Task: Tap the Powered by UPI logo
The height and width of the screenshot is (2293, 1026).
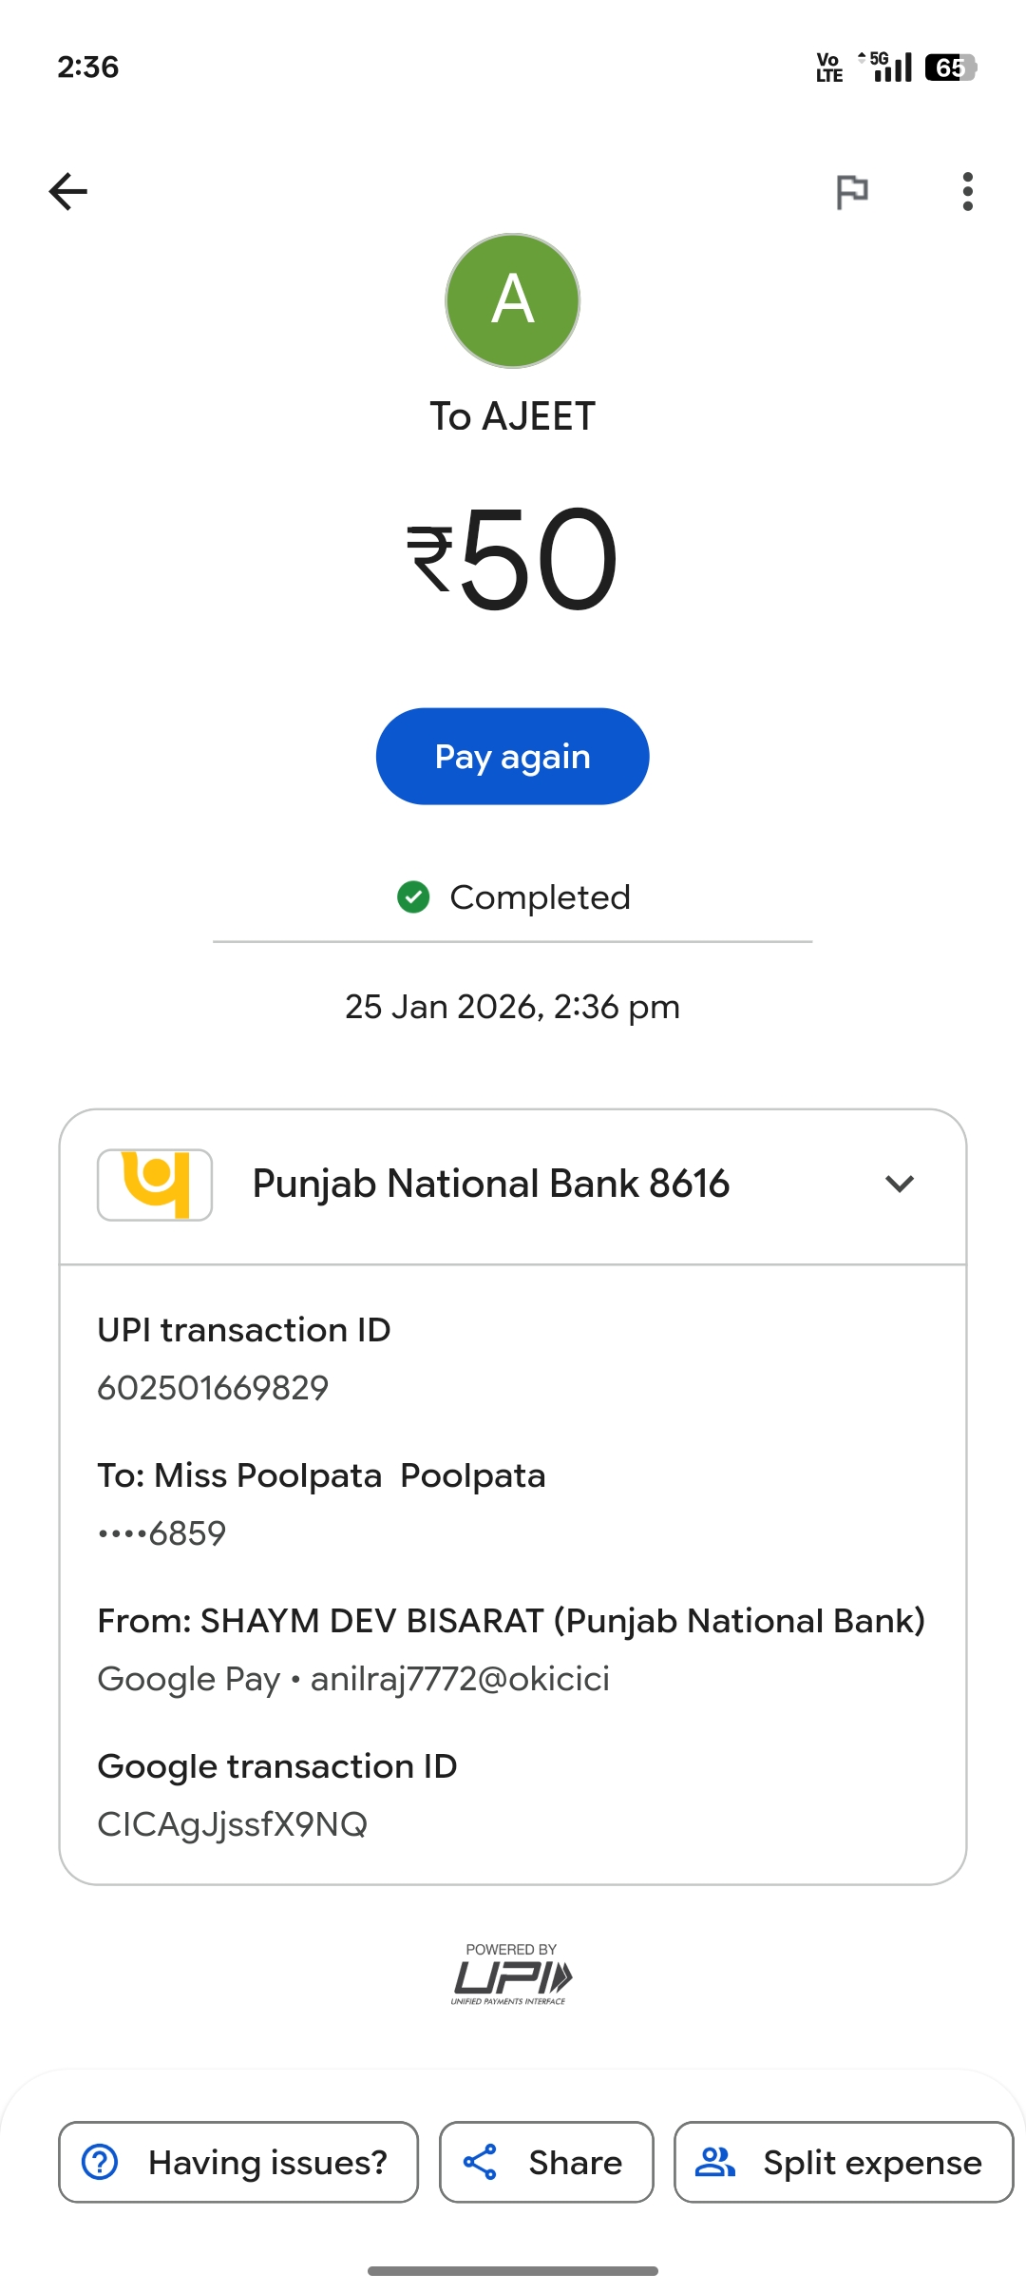Action: point(511,1975)
